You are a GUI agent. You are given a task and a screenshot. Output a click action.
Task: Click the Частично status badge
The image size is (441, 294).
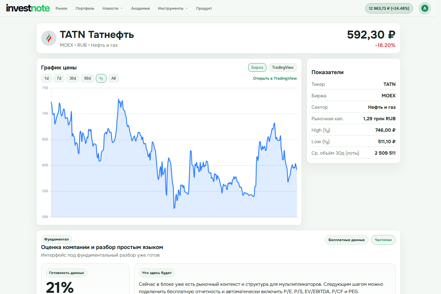pos(383,240)
